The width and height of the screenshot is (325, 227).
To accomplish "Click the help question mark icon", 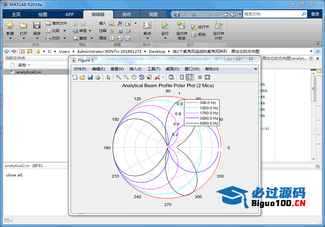I will tap(233, 14).
